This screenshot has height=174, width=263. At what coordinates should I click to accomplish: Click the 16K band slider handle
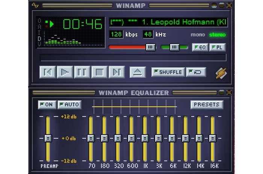tap(213, 138)
